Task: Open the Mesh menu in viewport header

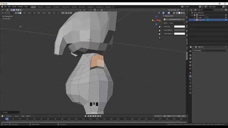Action: (39, 13)
